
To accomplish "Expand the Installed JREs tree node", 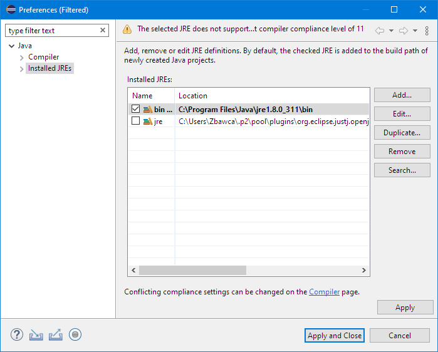I will 22,68.
